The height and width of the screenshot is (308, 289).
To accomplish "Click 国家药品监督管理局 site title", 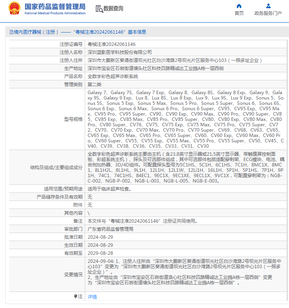I will [x=55, y=7].
